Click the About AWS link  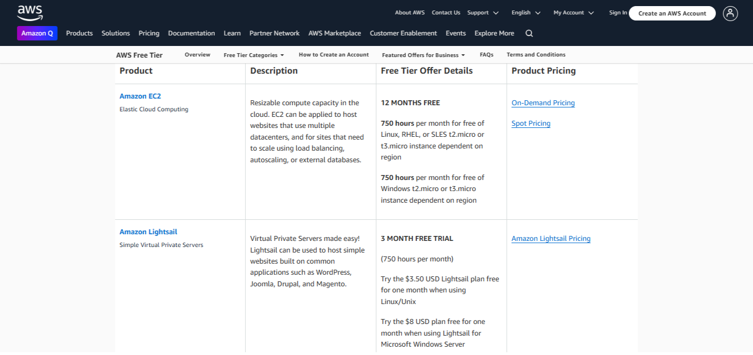410,13
